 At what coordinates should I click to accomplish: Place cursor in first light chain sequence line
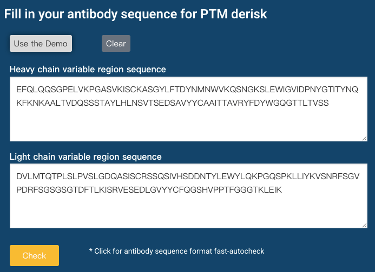pos(187,176)
